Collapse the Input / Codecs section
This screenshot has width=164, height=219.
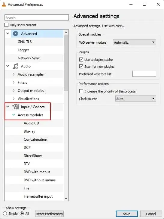coord(8,107)
